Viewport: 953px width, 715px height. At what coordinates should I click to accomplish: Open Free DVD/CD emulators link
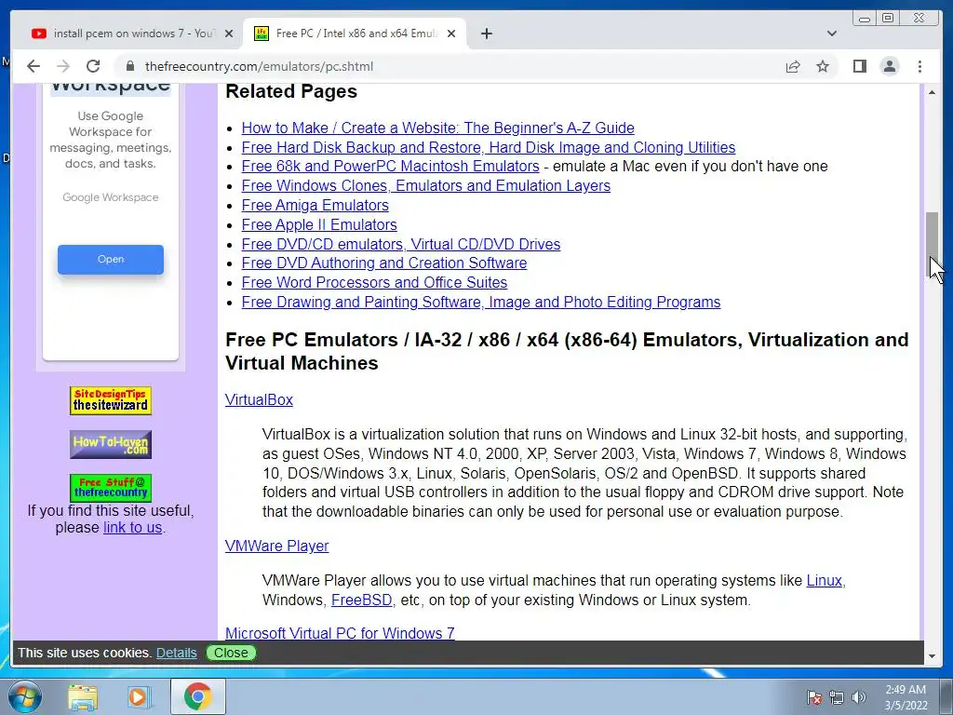click(400, 244)
